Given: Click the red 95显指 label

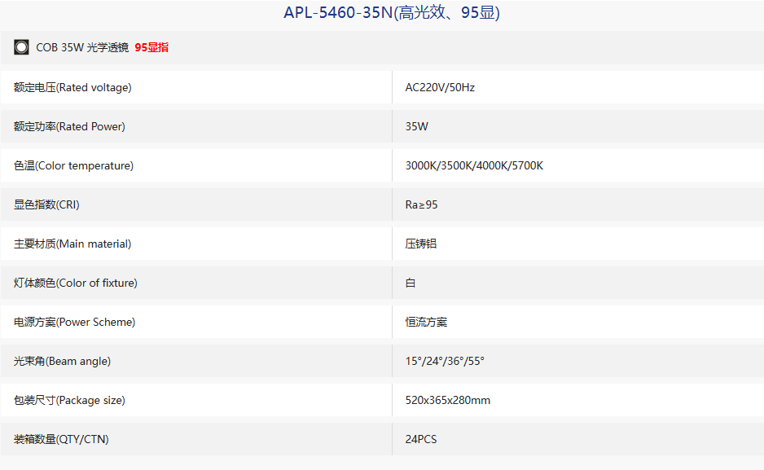Looking at the screenshot, I should point(151,47).
